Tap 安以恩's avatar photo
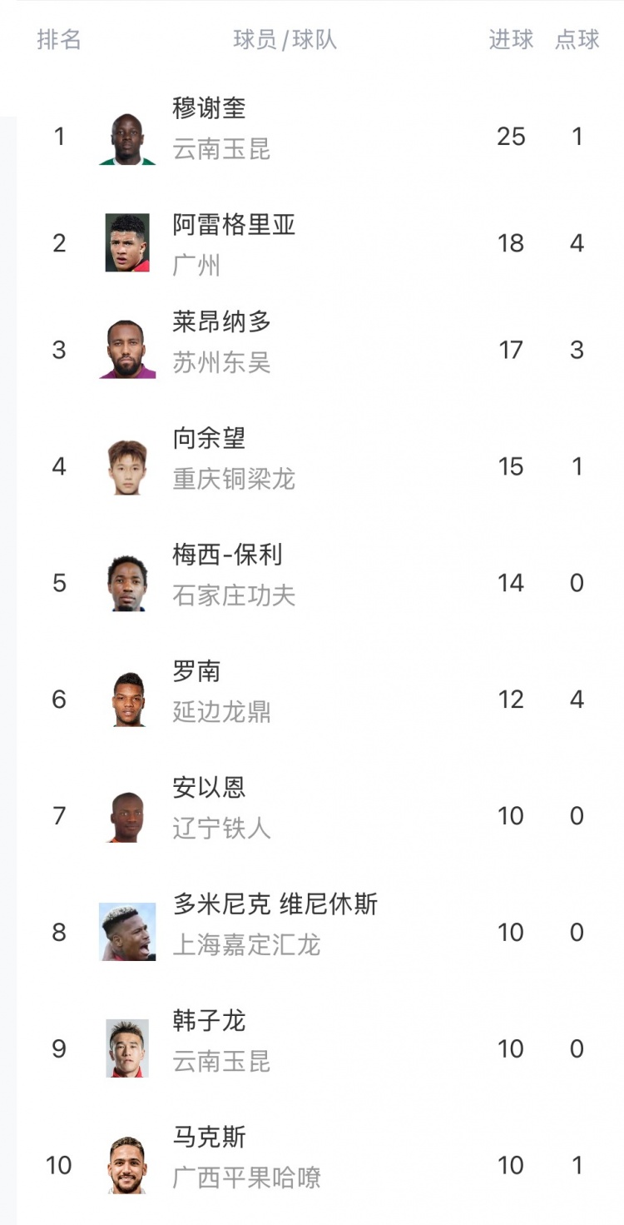 click(x=127, y=816)
